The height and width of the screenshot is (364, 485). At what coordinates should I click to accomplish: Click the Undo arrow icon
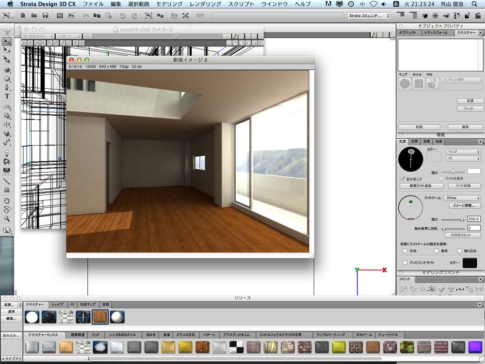[x=123, y=16]
